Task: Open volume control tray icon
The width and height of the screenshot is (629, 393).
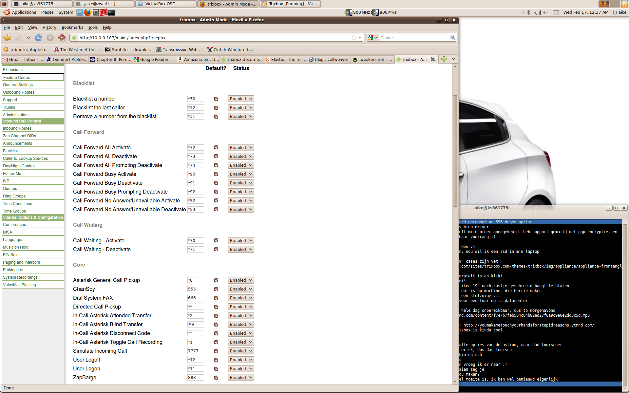Action: pos(545,12)
